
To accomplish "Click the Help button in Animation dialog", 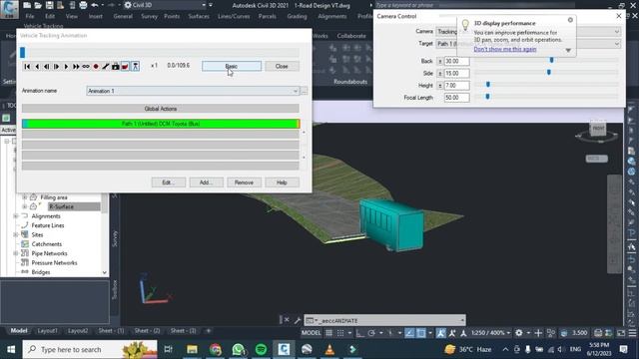I will coord(282,182).
